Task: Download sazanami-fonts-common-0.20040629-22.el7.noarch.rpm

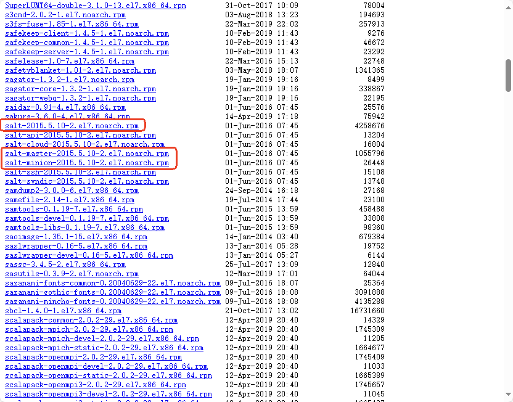Action: [x=113, y=282]
